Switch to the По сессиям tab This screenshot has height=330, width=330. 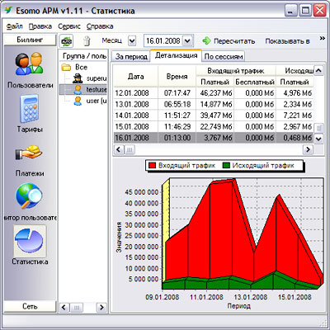point(224,57)
